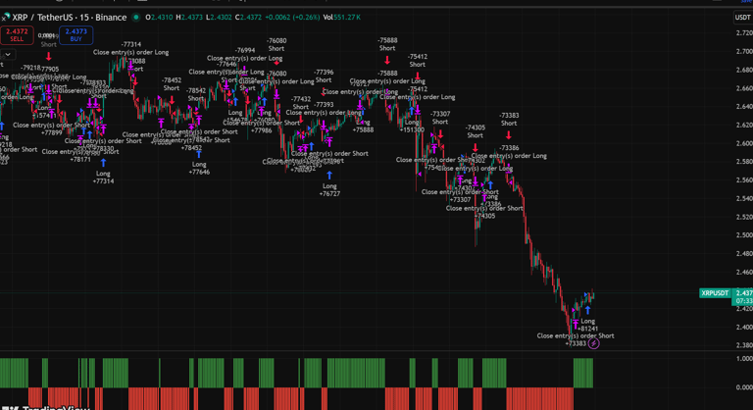Click the 2.500 price axis label
The width and height of the screenshot is (753, 410).
pos(744,235)
